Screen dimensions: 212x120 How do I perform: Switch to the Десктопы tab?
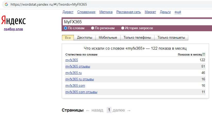pos(84,38)
